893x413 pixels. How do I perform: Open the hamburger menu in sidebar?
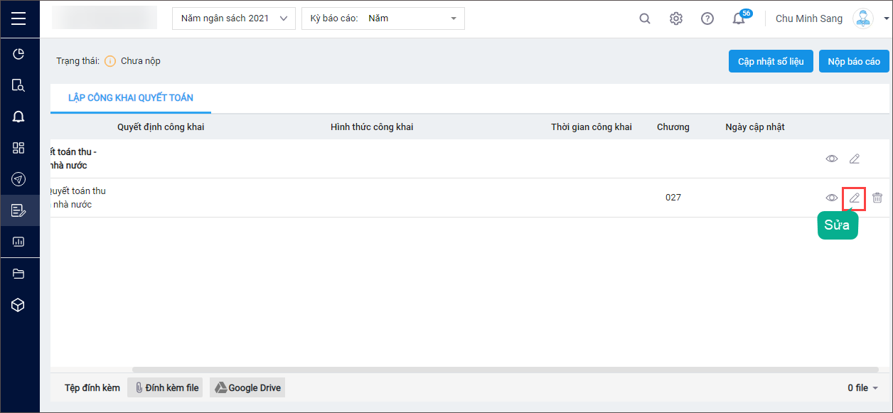(x=19, y=18)
